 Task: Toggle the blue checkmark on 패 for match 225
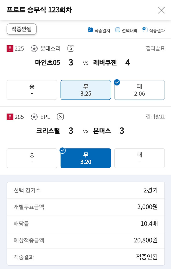click(117, 83)
